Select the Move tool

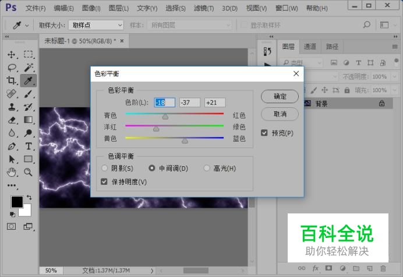[x=11, y=55]
